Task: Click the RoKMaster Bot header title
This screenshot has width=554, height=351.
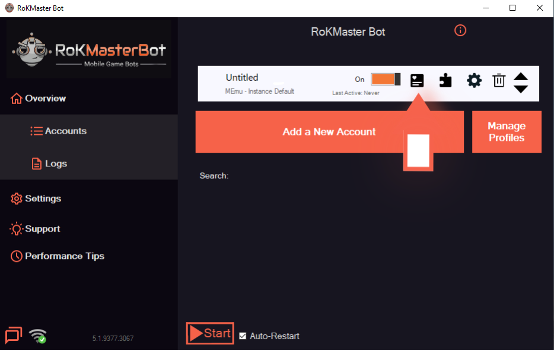Action: pos(348,31)
